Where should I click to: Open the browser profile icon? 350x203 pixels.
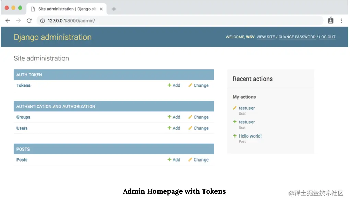click(330, 21)
